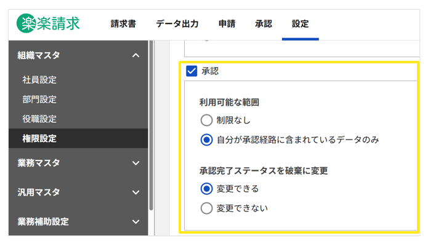The width and height of the screenshot is (425, 241).
Task: Choose the 変更できる radio button
Action: (x=206, y=189)
